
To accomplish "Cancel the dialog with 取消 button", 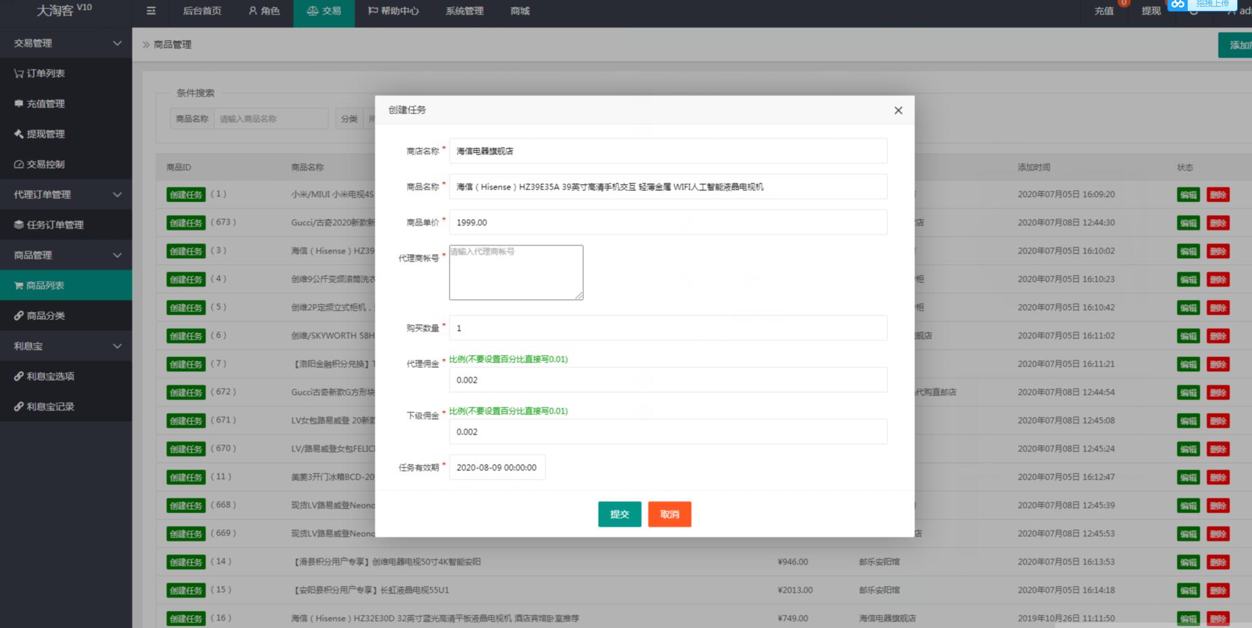I will point(669,514).
